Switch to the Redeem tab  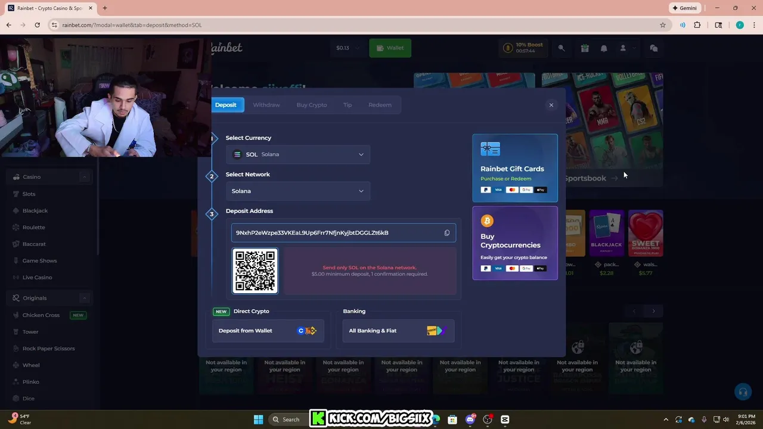point(380,105)
